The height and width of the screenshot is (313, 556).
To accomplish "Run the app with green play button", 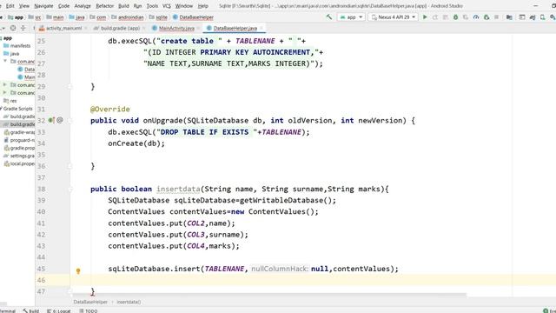I will [425, 17].
